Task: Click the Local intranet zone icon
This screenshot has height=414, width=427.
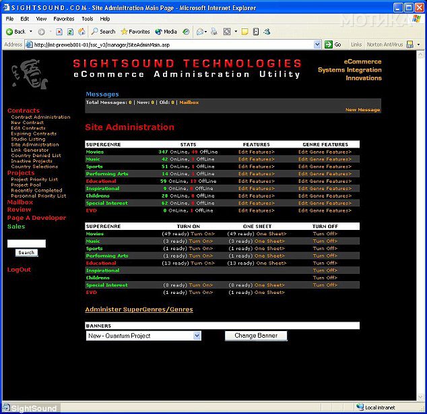Action: 360,407
